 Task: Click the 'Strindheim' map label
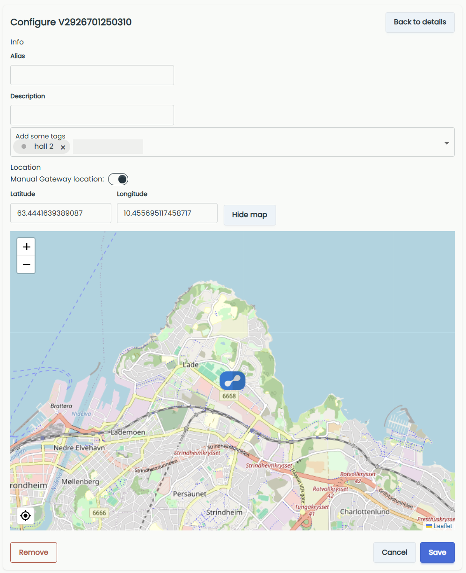tap(224, 512)
